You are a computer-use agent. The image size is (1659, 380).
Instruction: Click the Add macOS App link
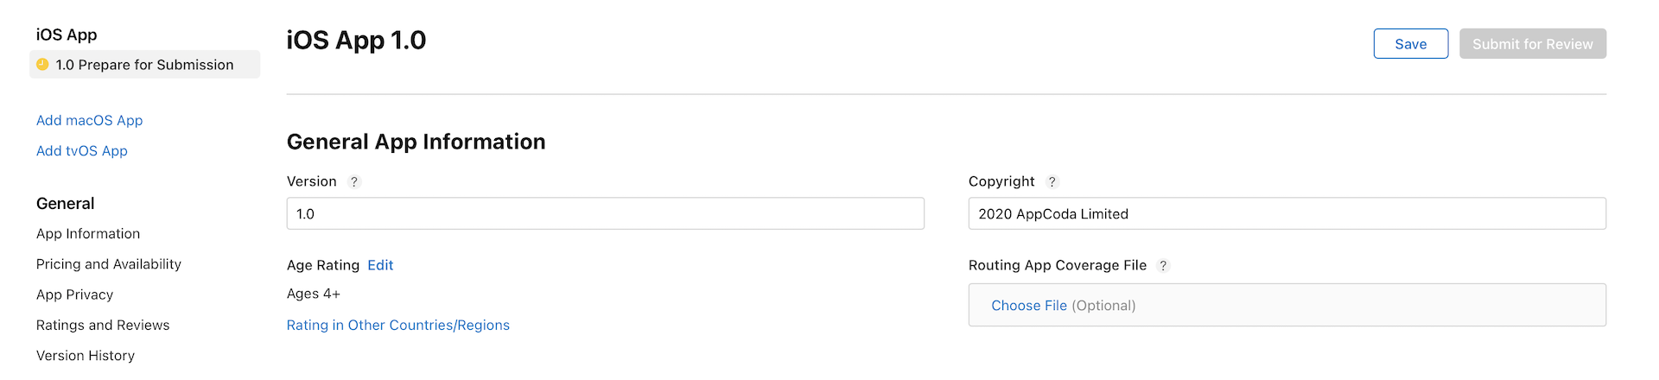[89, 121]
